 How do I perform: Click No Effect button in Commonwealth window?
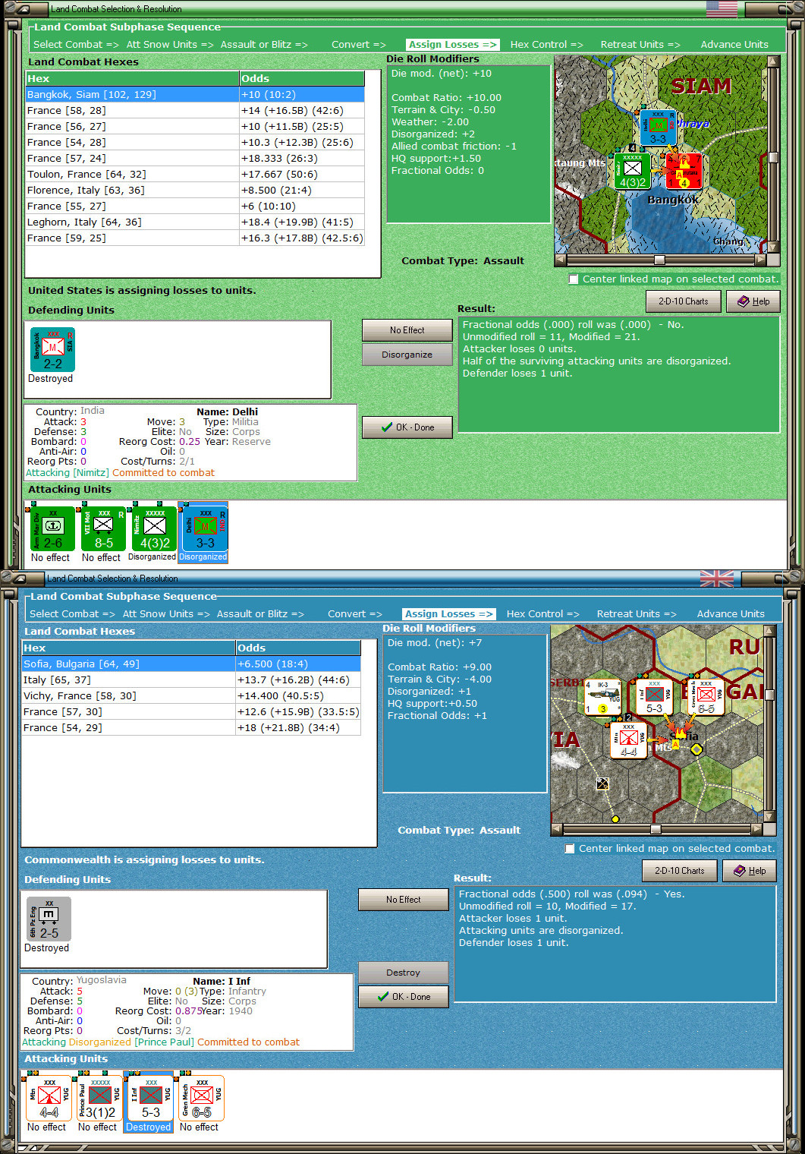(x=404, y=900)
